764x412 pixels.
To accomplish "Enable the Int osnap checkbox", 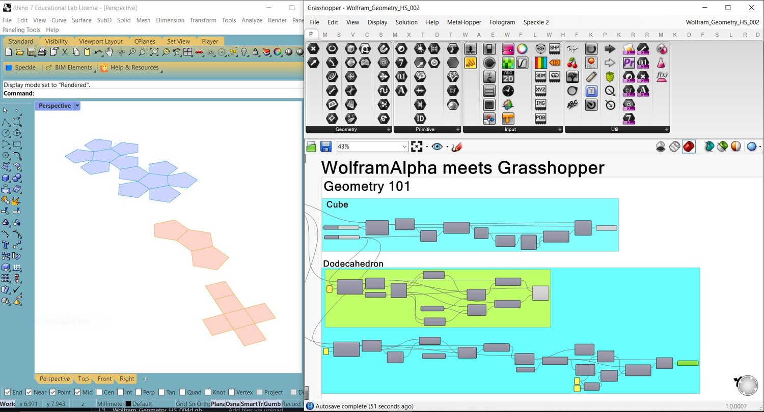I will (x=120, y=392).
